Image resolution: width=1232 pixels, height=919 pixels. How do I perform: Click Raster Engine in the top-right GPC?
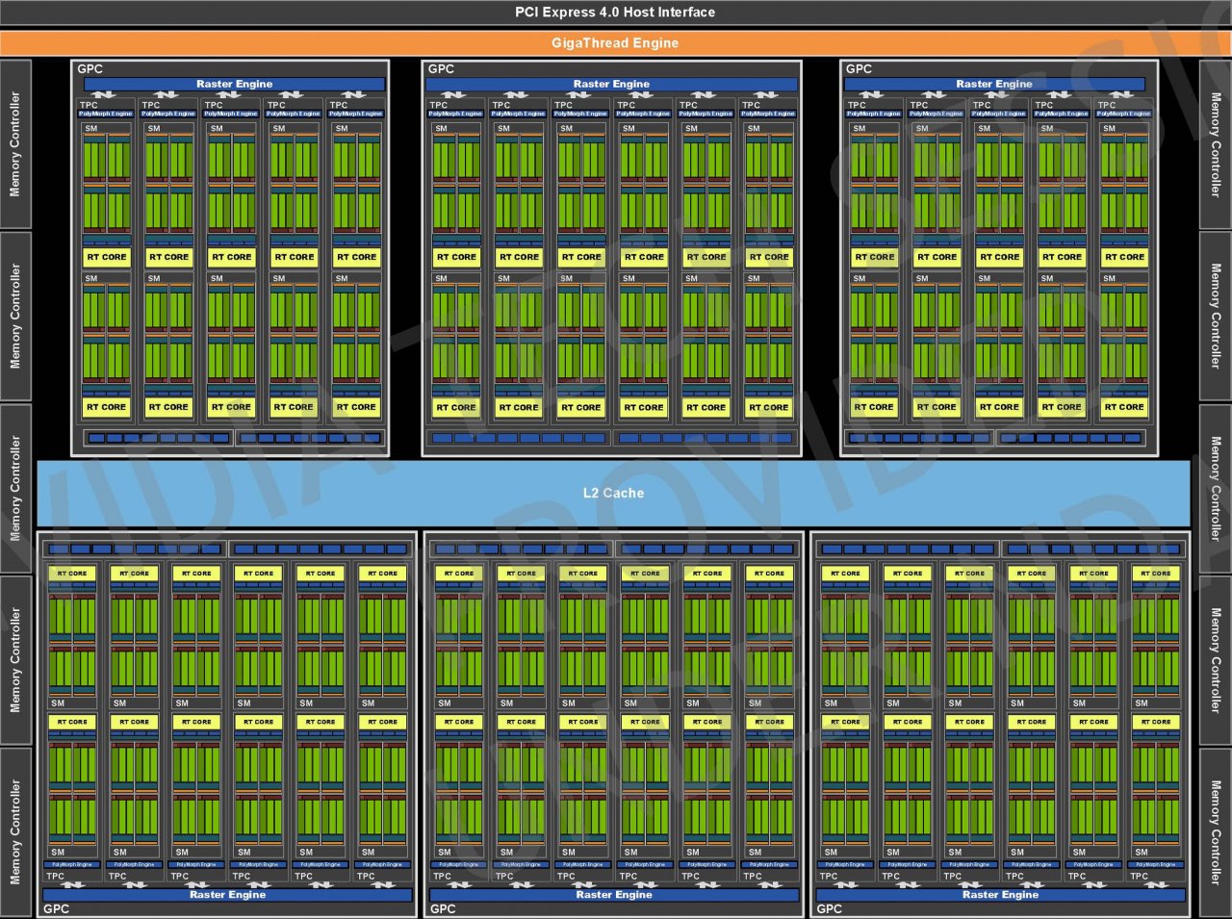coord(994,84)
